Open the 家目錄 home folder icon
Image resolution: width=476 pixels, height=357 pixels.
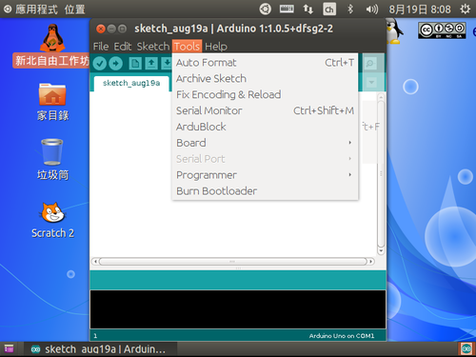coord(52,102)
